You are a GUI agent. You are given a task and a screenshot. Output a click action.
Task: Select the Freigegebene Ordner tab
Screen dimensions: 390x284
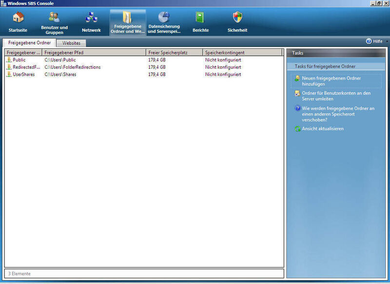pos(29,43)
